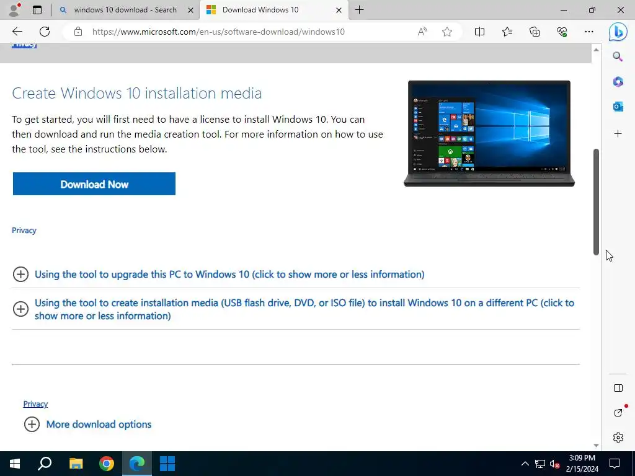This screenshot has height=476, width=635.
Task: Open Outlook sidebar icon
Action: pos(618,107)
